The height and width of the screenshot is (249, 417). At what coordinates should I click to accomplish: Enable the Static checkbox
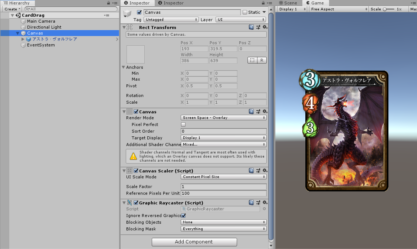pos(245,12)
